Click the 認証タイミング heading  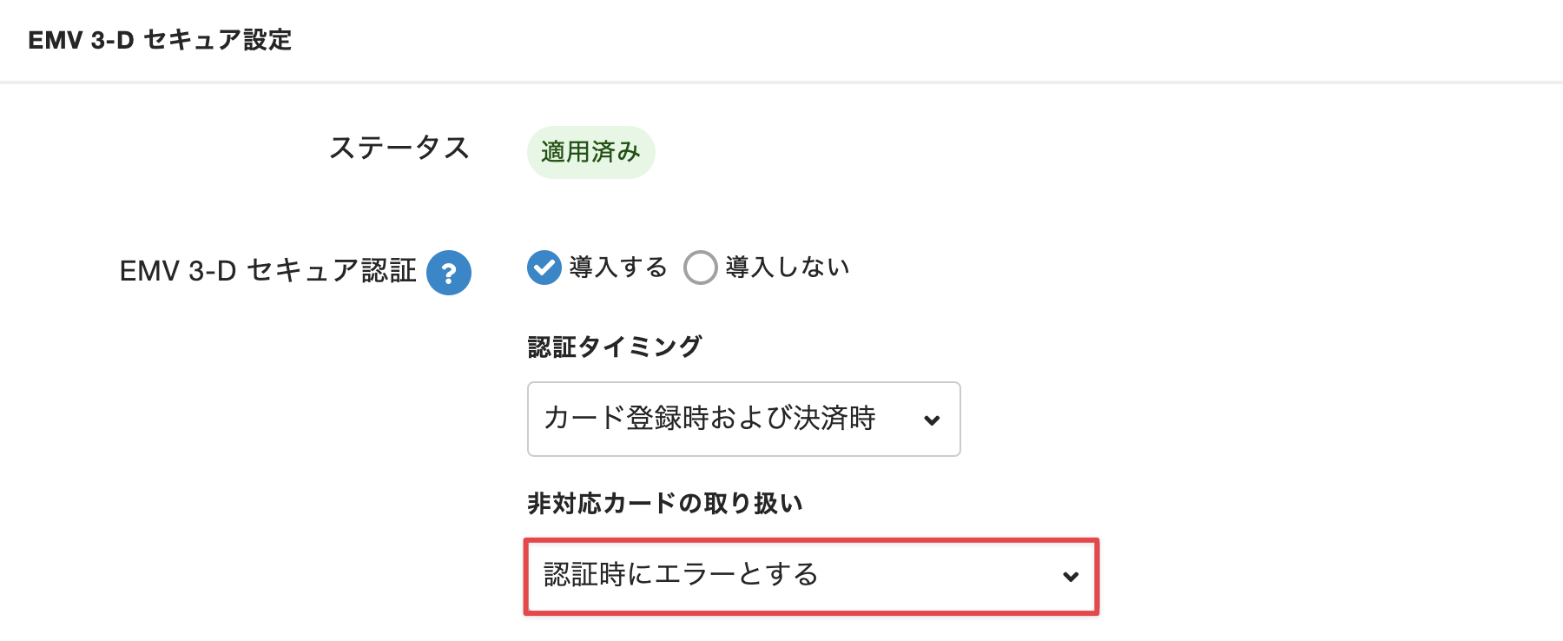615,347
